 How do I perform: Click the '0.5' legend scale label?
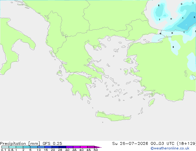pyautogui.click(x=11, y=150)
